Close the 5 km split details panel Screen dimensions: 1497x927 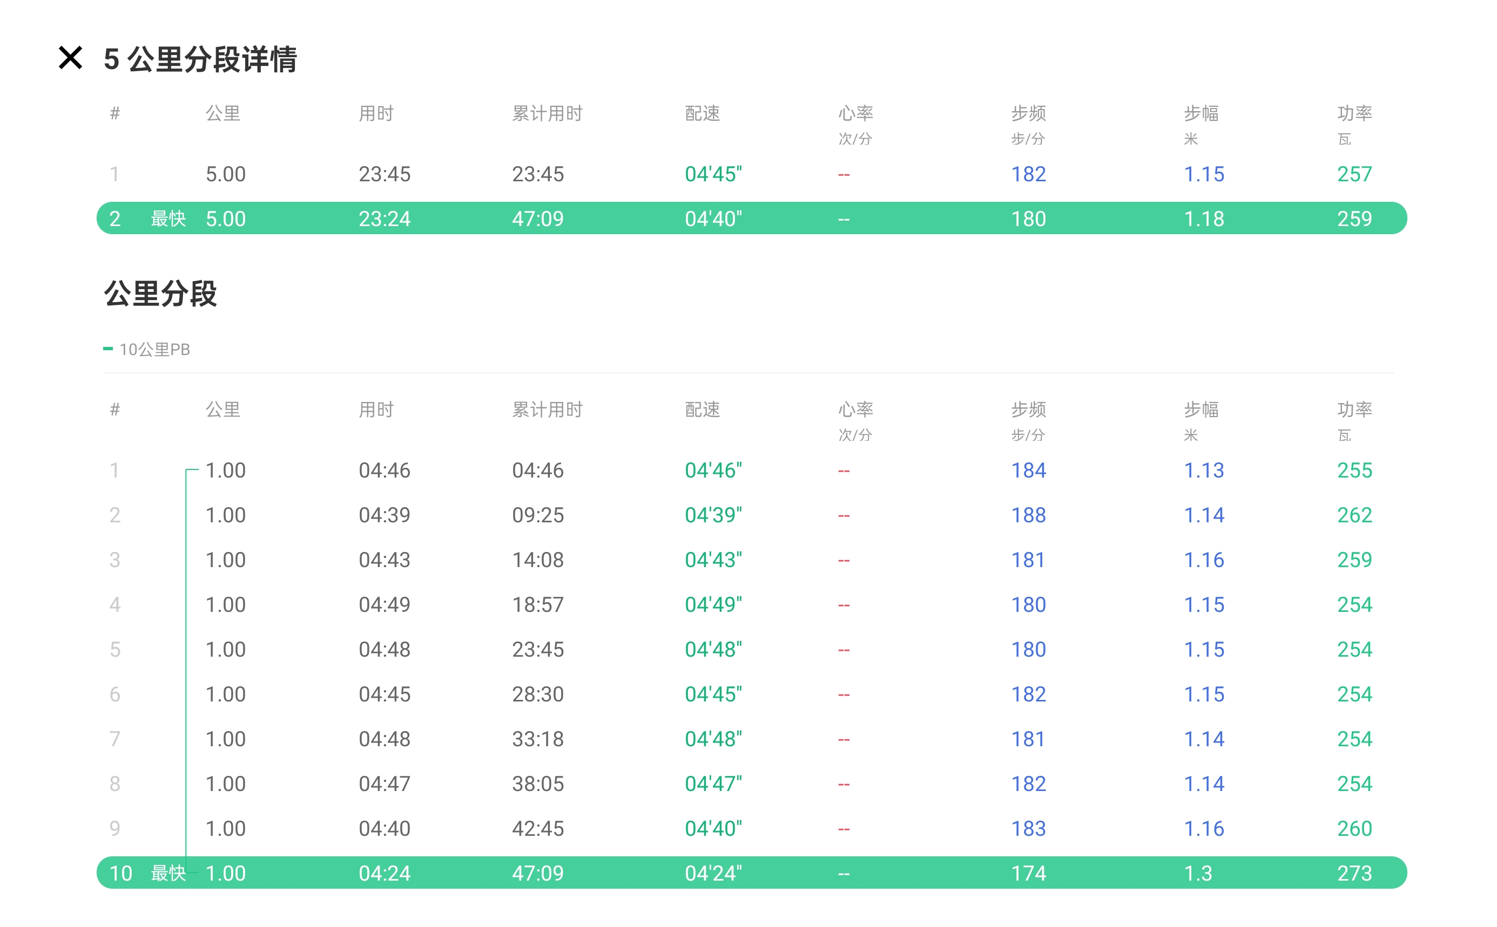[70, 58]
